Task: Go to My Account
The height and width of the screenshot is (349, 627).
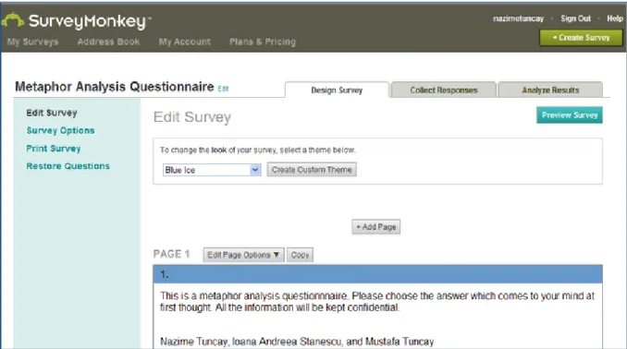Action: pyautogui.click(x=184, y=42)
